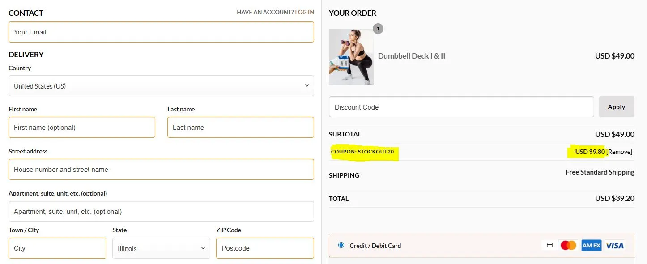
Task: Click the Mastercard payment icon
Action: [568, 245]
